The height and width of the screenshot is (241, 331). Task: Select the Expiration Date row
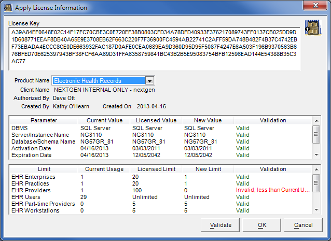(160, 155)
